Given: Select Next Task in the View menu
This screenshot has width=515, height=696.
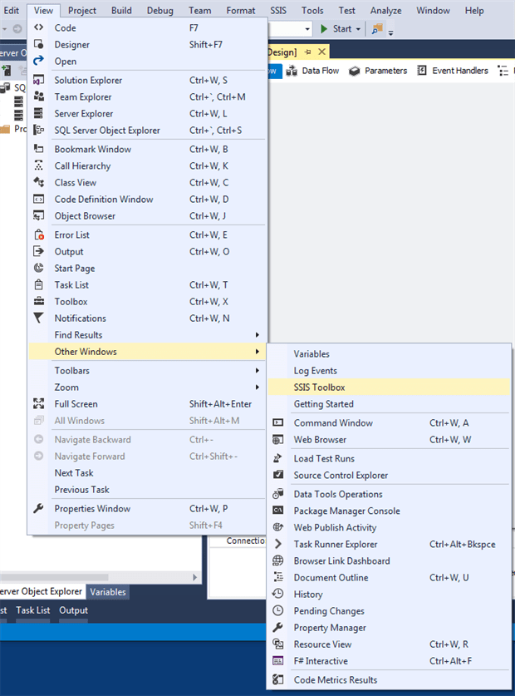Looking at the screenshot, I should coord(148,472).
